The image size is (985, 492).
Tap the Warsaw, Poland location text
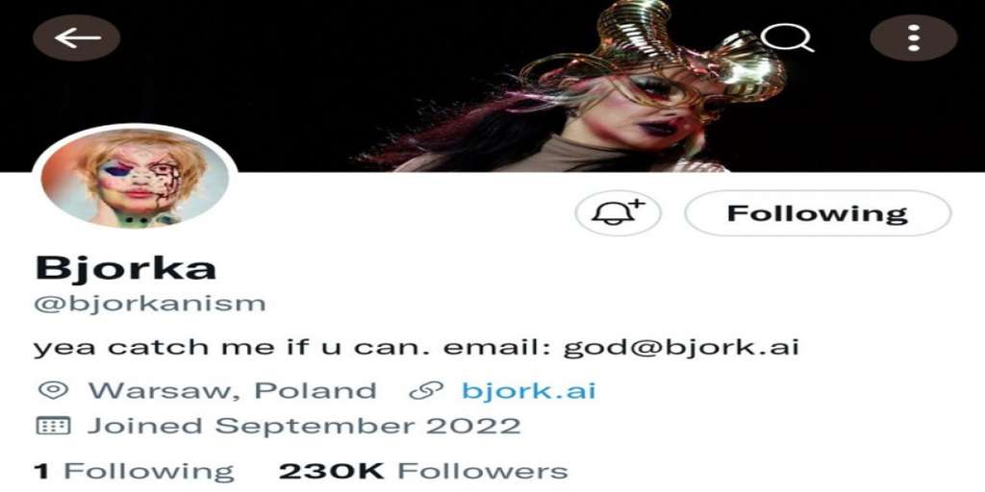coord(233,390)
